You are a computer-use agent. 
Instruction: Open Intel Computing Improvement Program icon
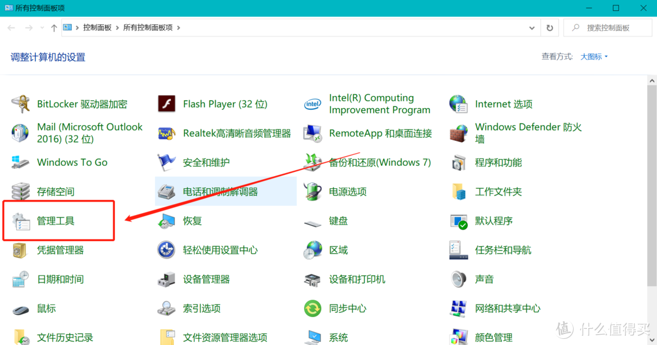pyautogui.click(x=313, y=104)
